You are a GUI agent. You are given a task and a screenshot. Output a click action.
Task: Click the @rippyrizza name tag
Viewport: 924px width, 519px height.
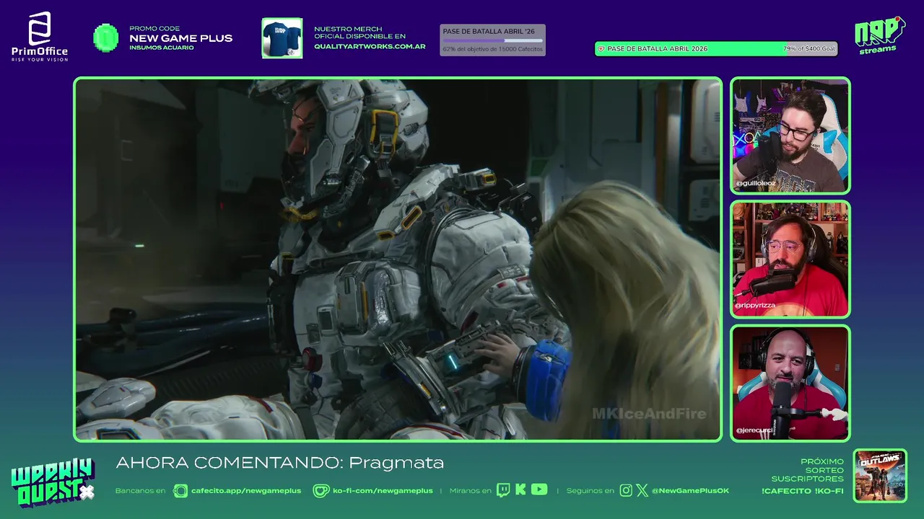point(755,306)
